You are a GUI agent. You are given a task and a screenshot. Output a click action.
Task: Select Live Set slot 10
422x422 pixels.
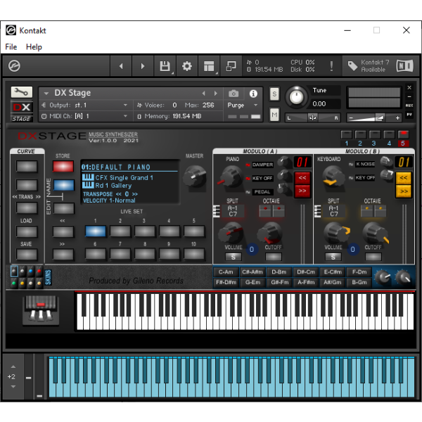tap(194, 254)
